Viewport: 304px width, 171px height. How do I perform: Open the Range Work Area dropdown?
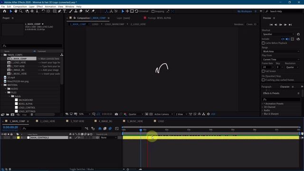(x=281, y=51)
